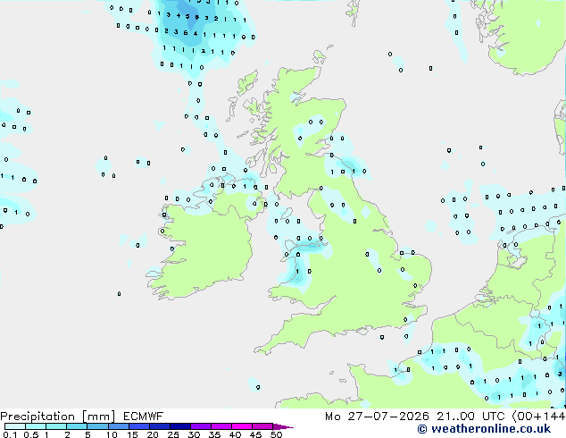This screenshot has height=438, width=566.
Task: Pick the 20 to 25 mm legend swatch
Action: tap(160, 426)
